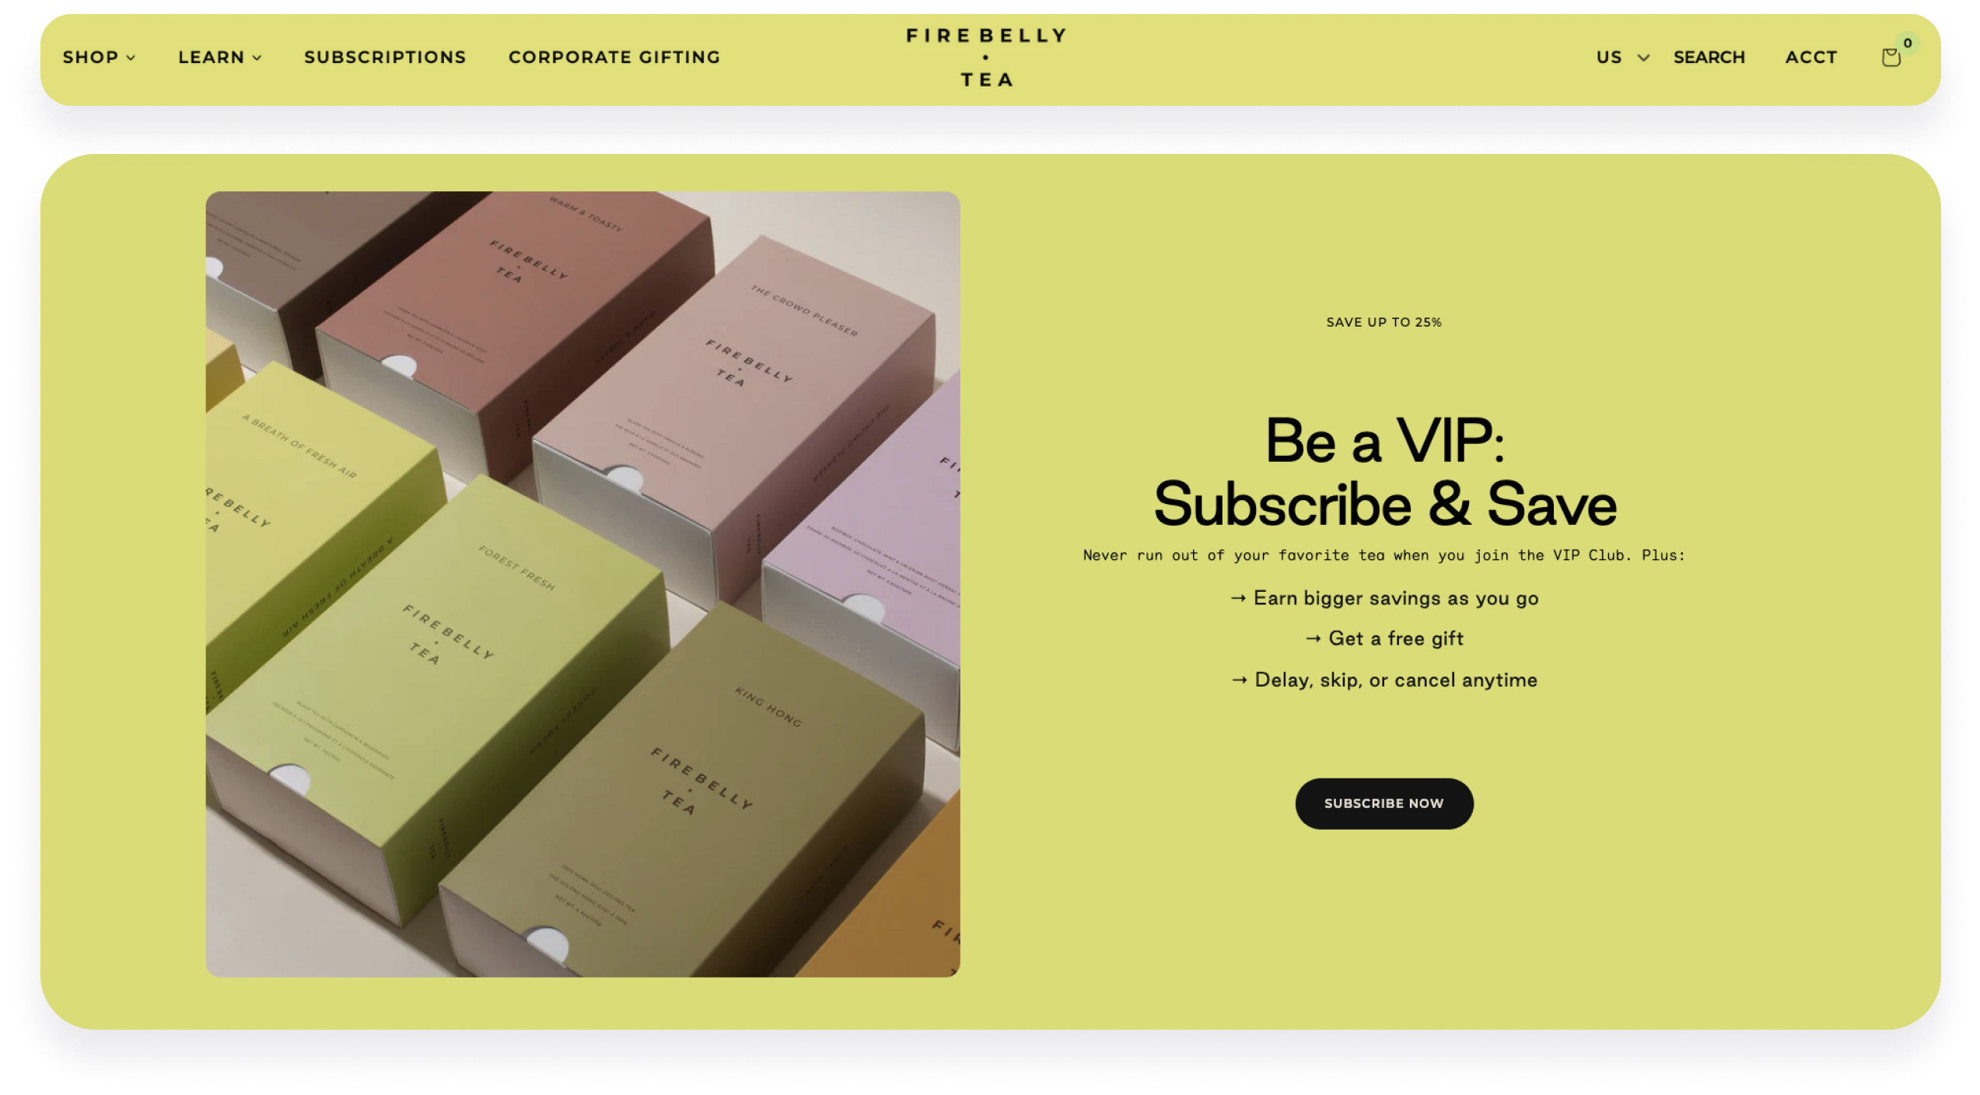Click the cart item count badge
1980x1095 pixels.
tap(1908, 44)
